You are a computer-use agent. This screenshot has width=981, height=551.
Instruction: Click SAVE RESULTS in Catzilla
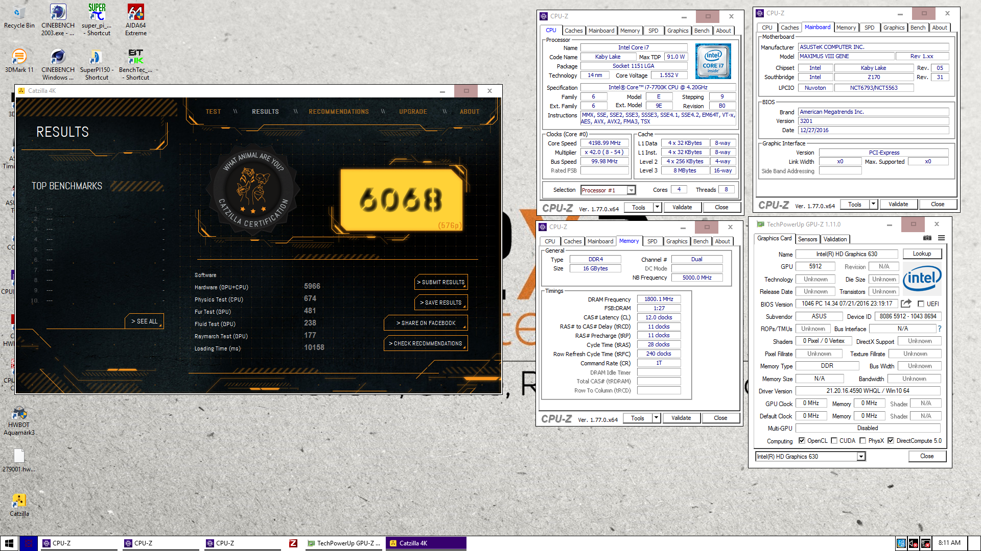(x=441, y=303)
